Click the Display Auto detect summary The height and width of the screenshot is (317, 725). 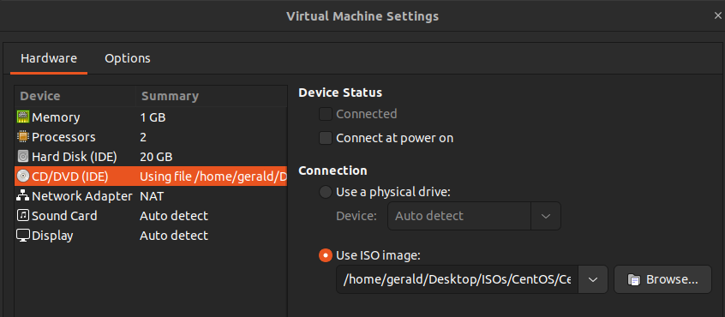pos(174,236)
